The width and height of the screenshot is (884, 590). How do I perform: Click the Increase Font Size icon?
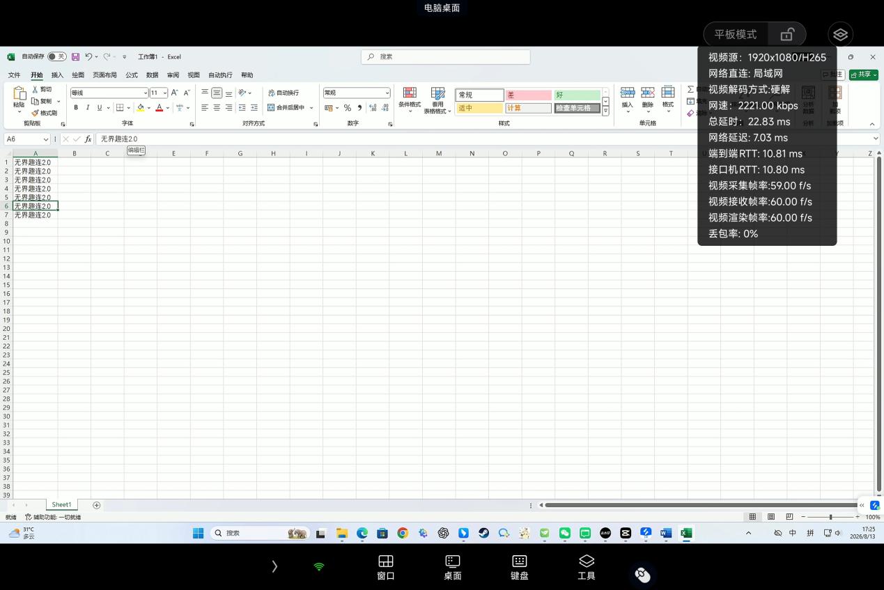(x=175, y=93)
